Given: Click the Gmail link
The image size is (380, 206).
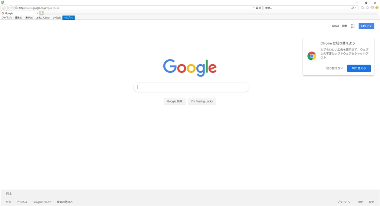Looking at the screenshot, I should 335,26.
